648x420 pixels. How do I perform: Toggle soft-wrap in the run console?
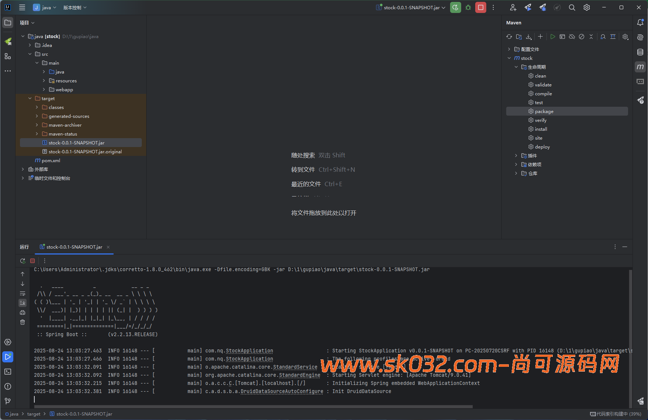click(x=23, y=293)
